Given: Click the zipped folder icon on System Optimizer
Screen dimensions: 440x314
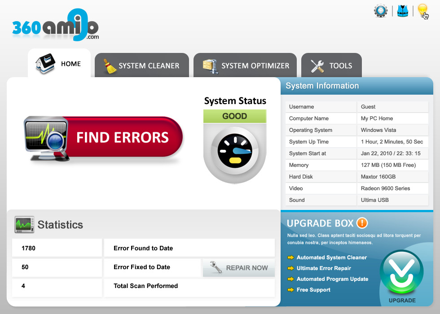Looking at the screenshot, I should pos(211,66).
